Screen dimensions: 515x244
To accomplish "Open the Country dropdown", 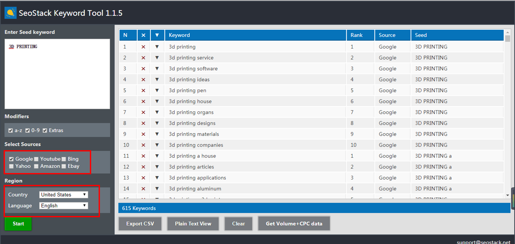I will [x=63, y=195].
